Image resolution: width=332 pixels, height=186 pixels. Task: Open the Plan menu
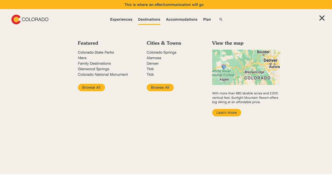coord(207,20)
